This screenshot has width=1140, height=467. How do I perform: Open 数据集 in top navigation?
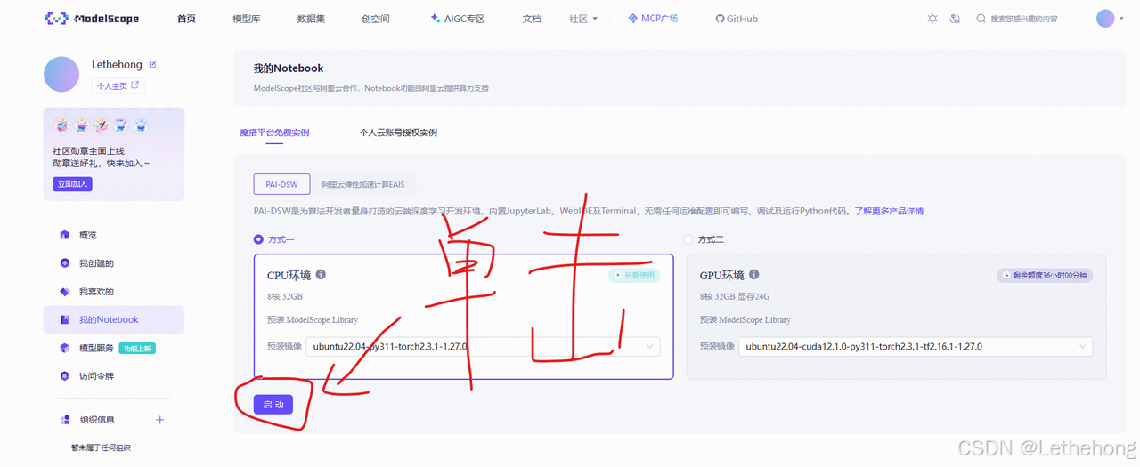coord(312,18)
